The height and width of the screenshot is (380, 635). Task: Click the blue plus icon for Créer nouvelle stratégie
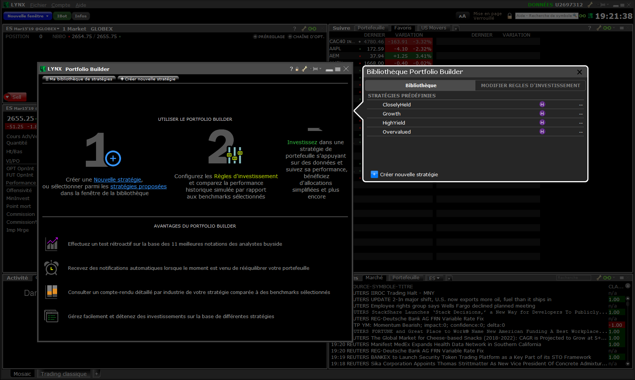click(x=374, y=174)
